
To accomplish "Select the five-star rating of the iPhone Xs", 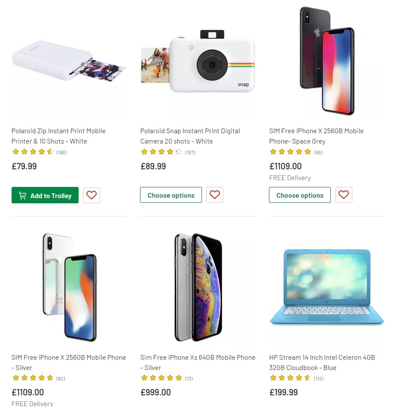I will [x=162, y=378].
